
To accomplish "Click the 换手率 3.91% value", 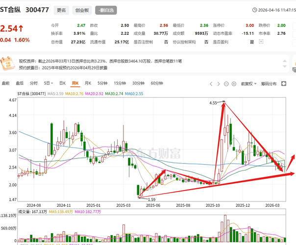I will pyautogui.click(x=79, y=33).
